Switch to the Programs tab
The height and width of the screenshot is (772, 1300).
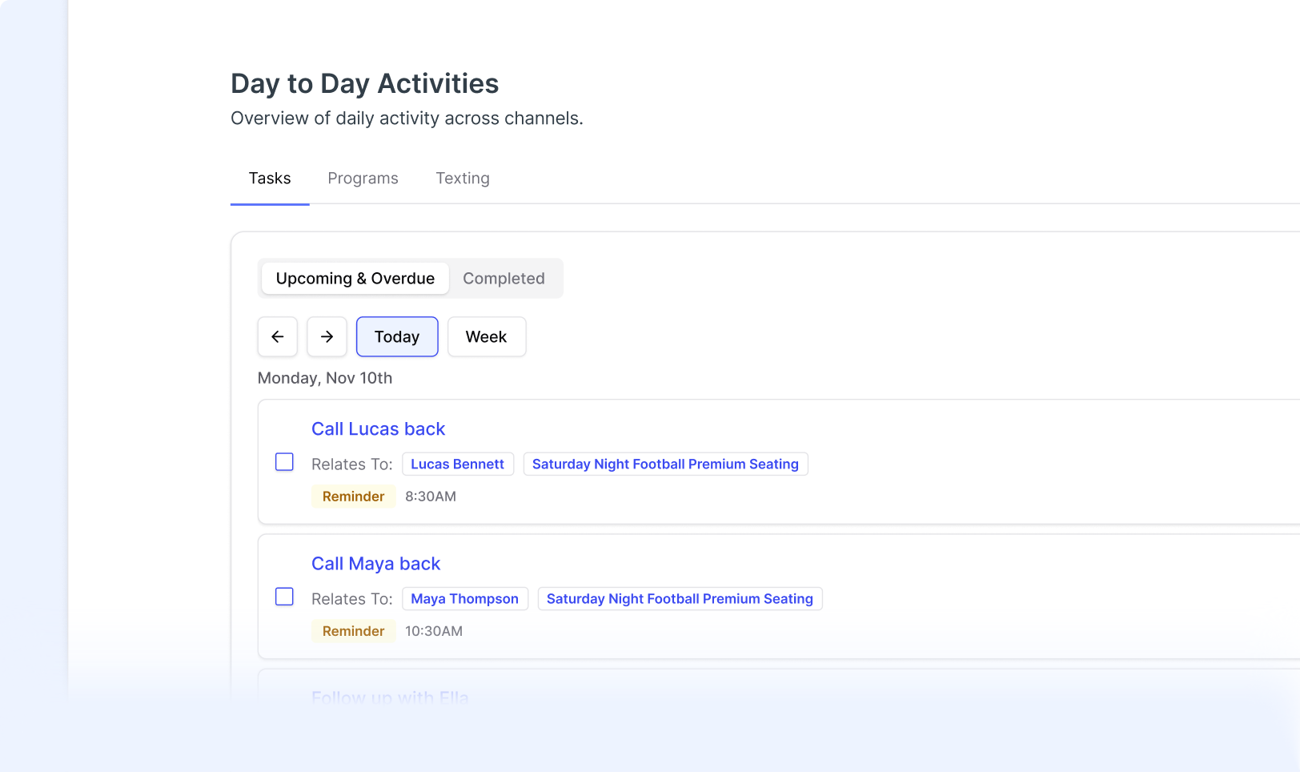pyautogui.click(x=363, y=178)
